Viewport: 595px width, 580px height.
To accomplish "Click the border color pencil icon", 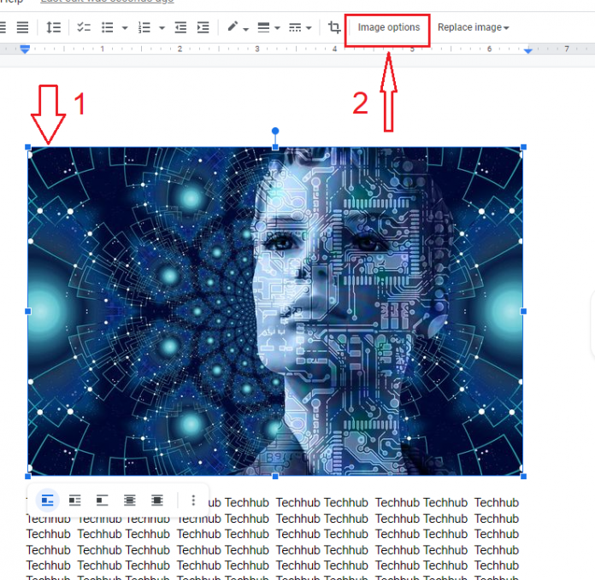I will (x=233, y=27).
